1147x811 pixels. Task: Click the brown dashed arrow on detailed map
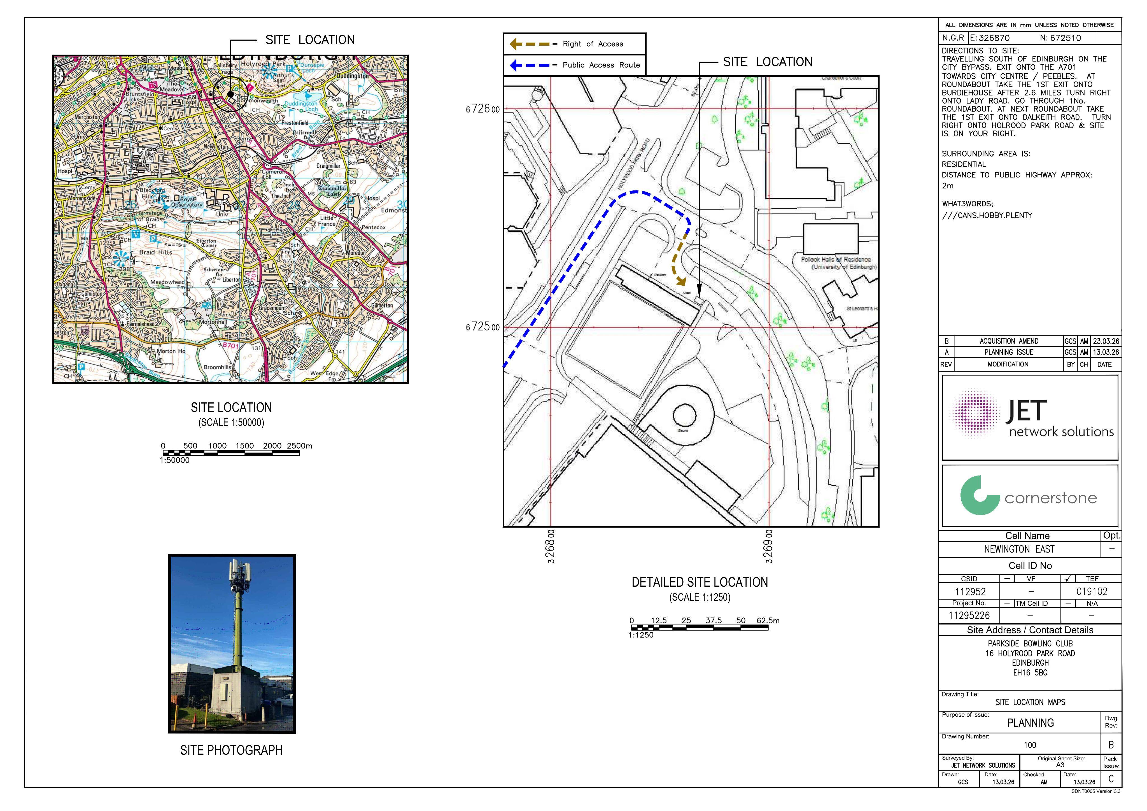tap(681, 258)
